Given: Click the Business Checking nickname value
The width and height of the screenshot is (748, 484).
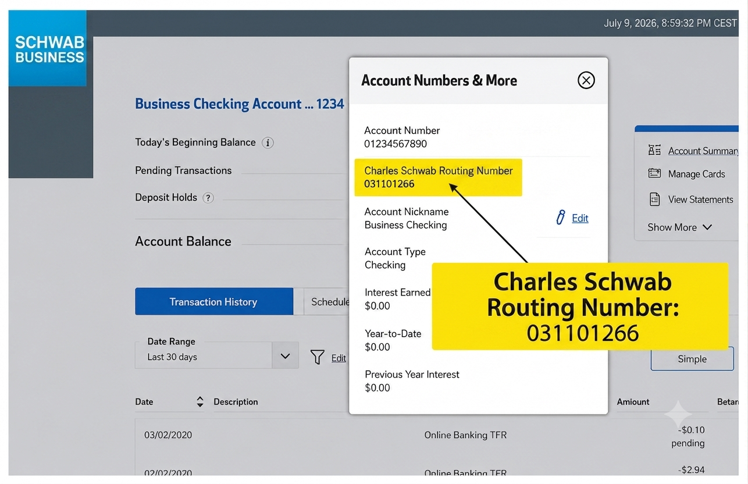Looking at the screenshot, I should (405, 225).
